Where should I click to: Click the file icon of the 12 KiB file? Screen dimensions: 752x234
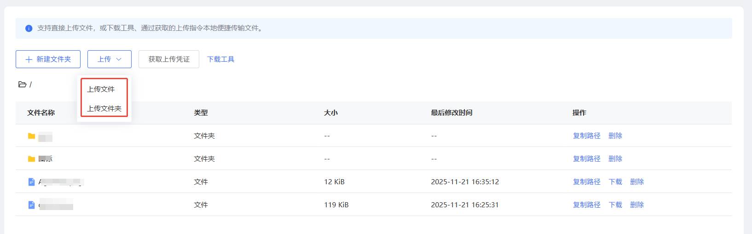pos(31,182)
